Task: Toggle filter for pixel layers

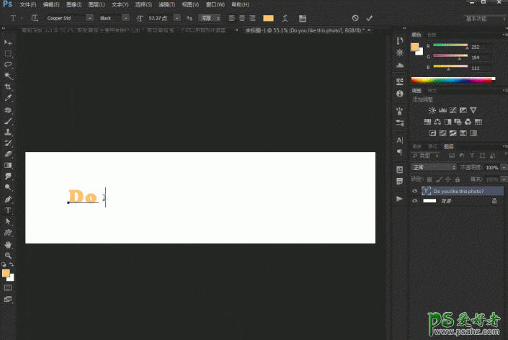Action: pyautogui.click(x=452, y=156)
